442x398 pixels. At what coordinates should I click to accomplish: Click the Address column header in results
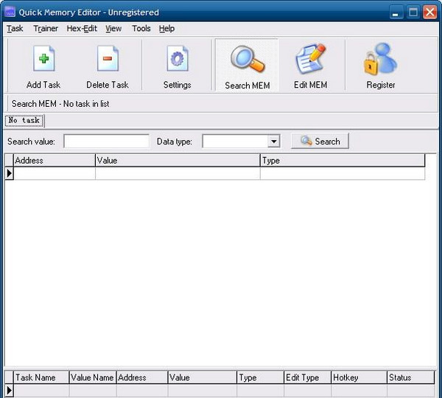pyautogui.click(x=54, y=160)
